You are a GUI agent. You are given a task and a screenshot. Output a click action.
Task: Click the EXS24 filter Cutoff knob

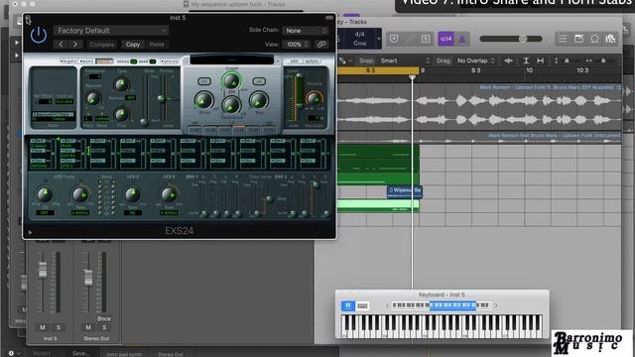tap(231, 81)
